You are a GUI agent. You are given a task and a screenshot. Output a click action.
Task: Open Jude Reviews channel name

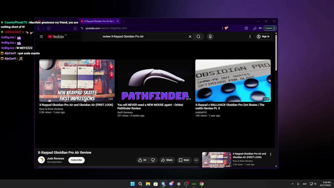55,158
